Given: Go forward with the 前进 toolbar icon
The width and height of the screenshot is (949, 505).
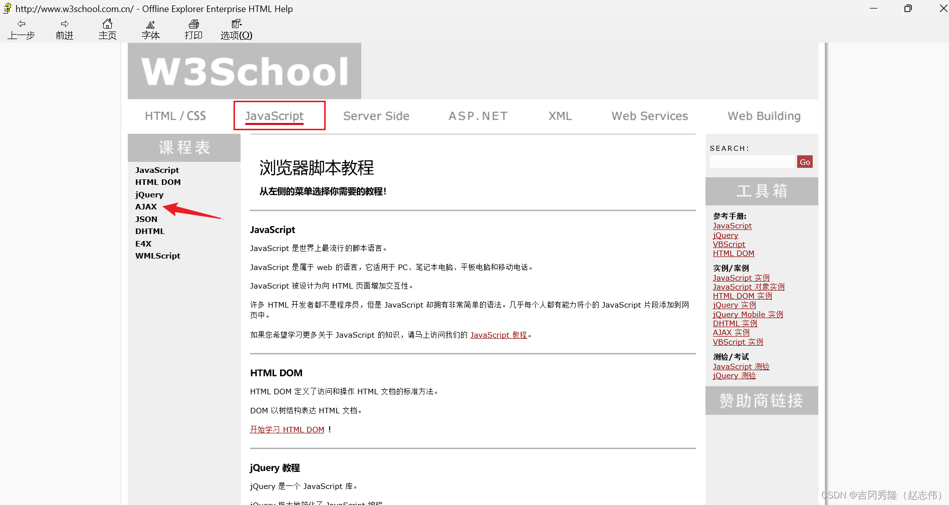Looking at the screenshot, I should click(65, 30).
